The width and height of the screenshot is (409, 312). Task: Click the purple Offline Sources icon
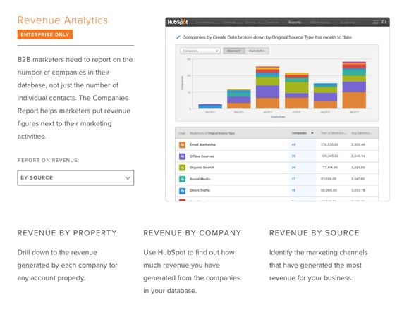tap(183, 156)
